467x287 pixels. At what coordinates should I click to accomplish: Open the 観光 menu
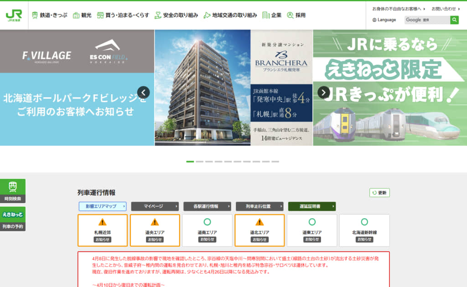82,15
